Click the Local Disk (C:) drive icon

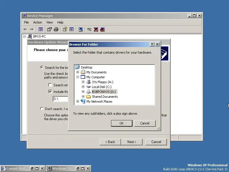[x=88, y=87]
